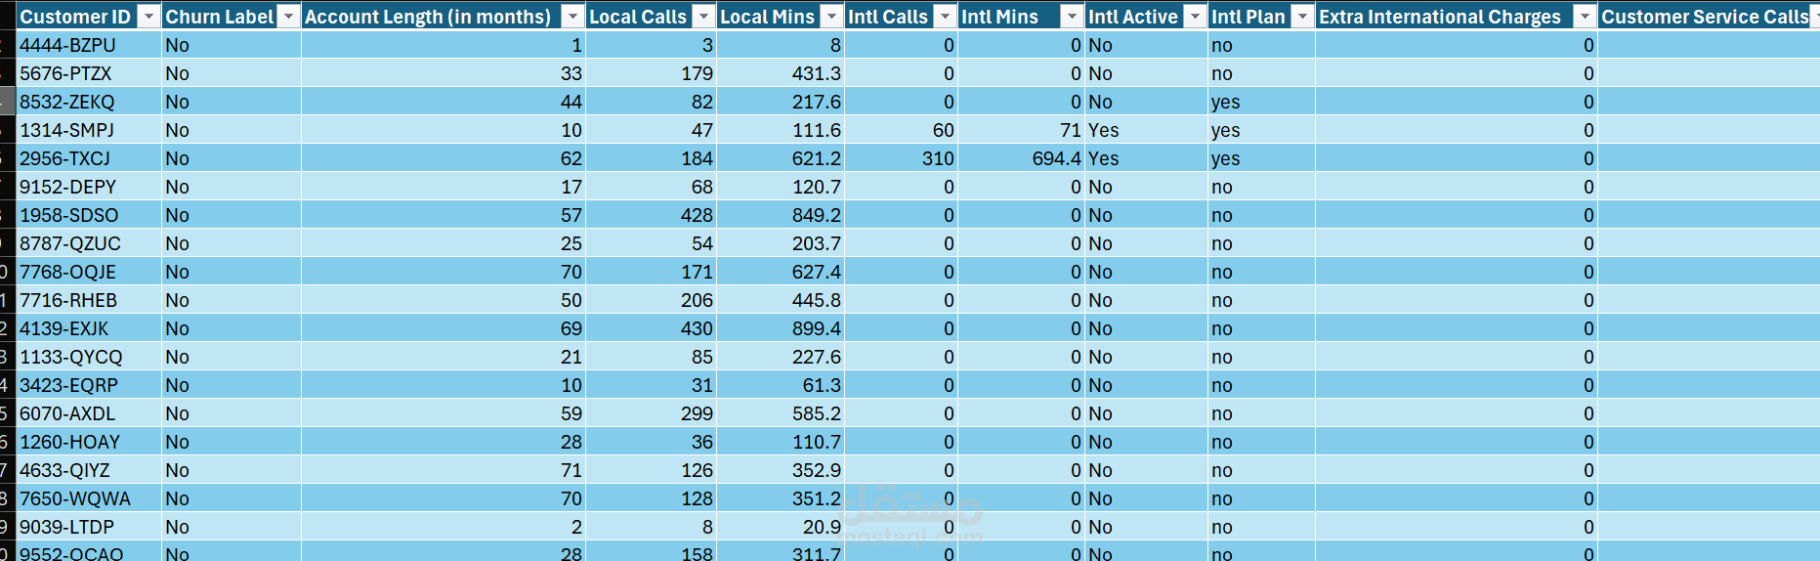Select Local Mins value 621.2
The height and width of the screenshot is (561, 1820).
(780, 158)
